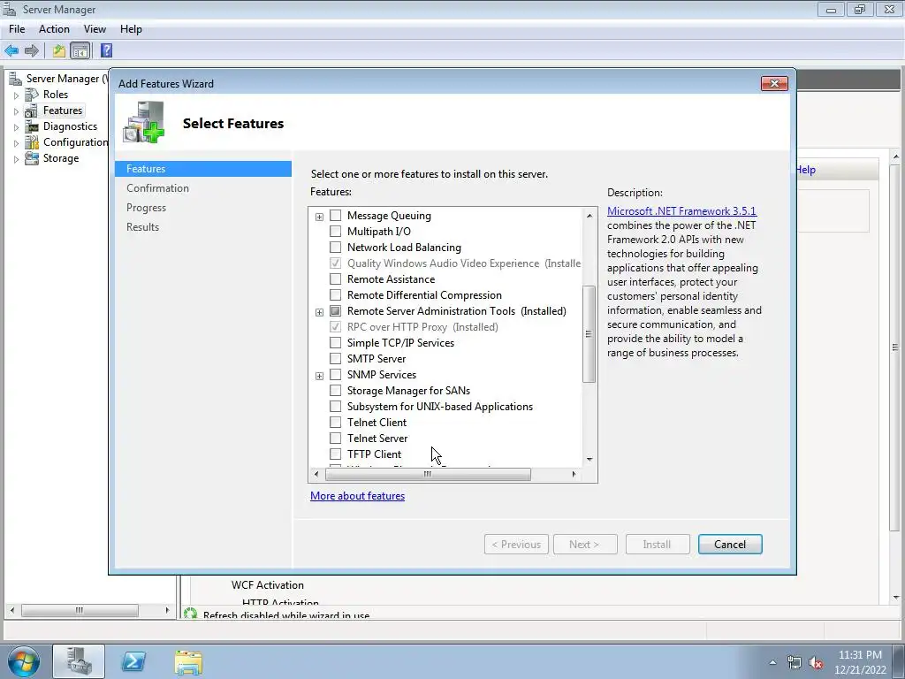Tick the Remote Assistance checkbox
Screen dimensions: 905x679
click(x=335, y=278)
